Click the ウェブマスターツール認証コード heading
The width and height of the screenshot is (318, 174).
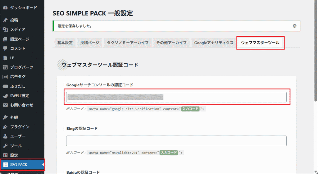(x=100, y=65)
